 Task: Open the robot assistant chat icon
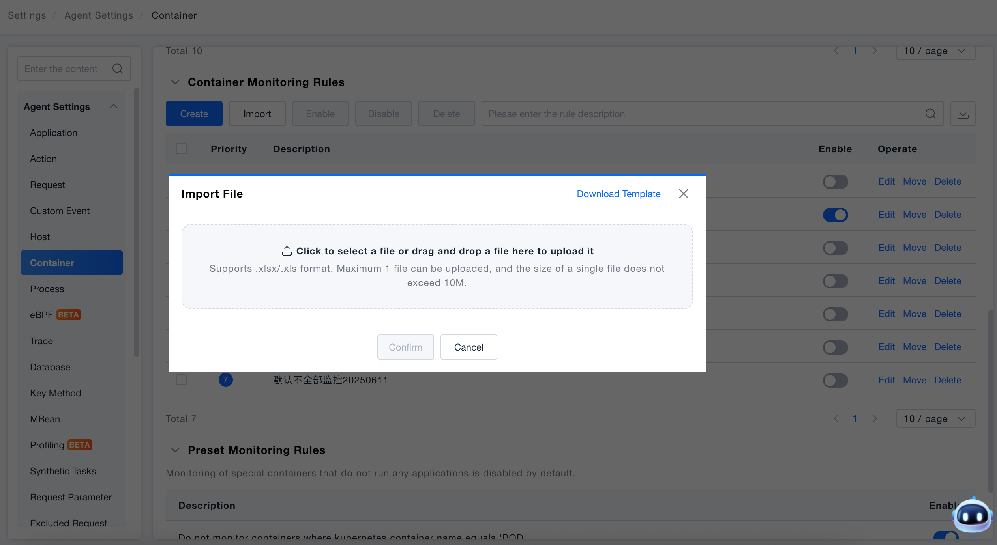[x=972, y=515]
